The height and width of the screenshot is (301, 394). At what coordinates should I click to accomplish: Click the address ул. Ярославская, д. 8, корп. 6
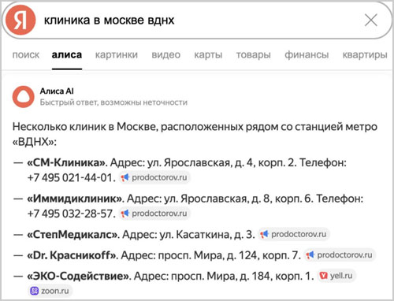click(x=239, y=199)
